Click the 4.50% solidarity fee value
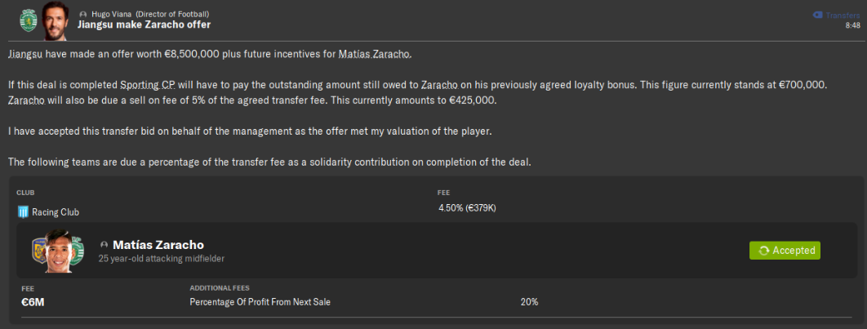 tap(467, 208)
